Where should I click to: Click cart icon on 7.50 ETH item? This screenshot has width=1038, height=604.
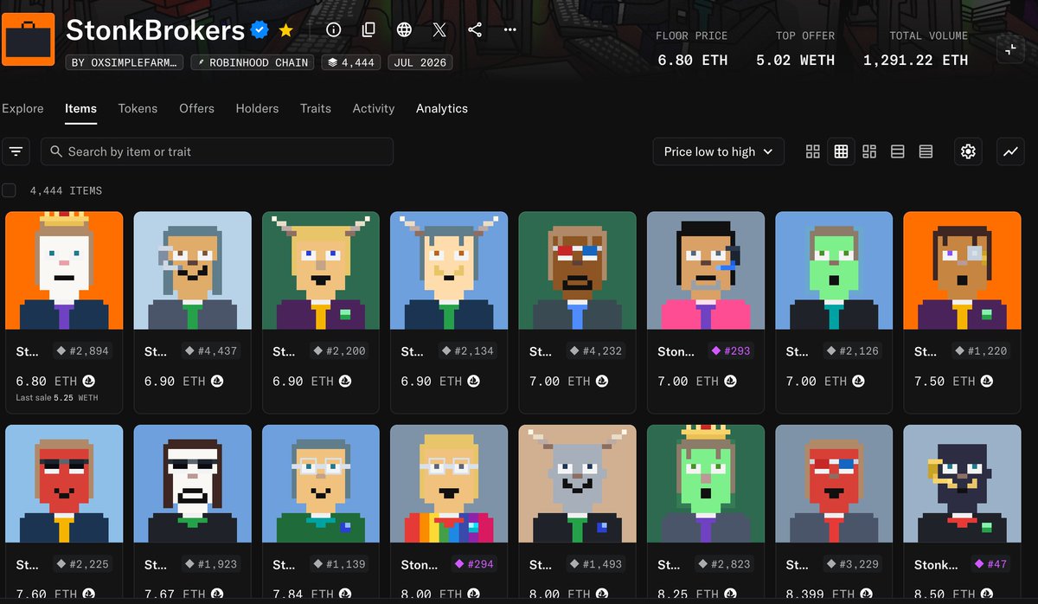(x=987, y=381)
